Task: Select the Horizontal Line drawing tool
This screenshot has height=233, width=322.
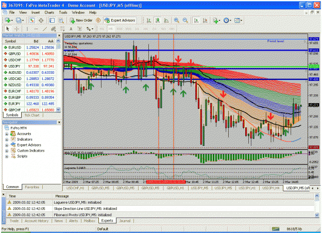Action: tap(36, 29)
